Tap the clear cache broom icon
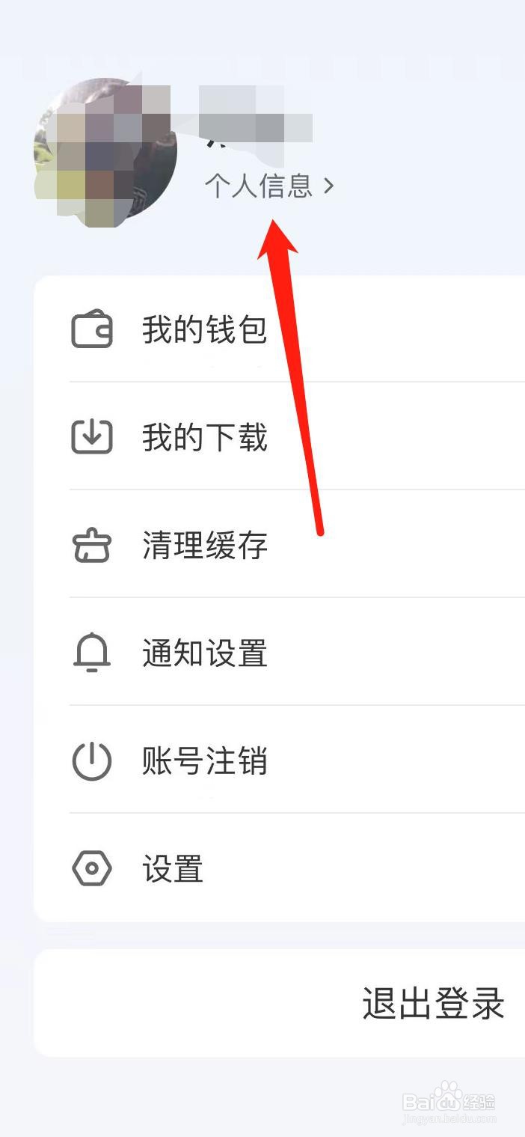Viewport: 525px width, 1137px height. pos(92,546)
